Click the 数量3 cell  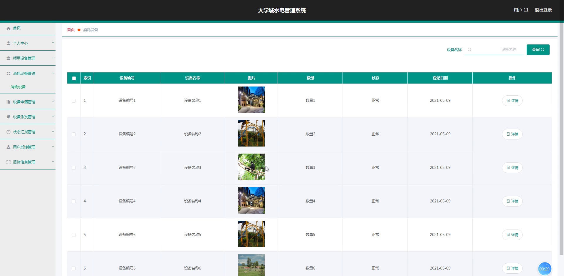coord(310,167)
